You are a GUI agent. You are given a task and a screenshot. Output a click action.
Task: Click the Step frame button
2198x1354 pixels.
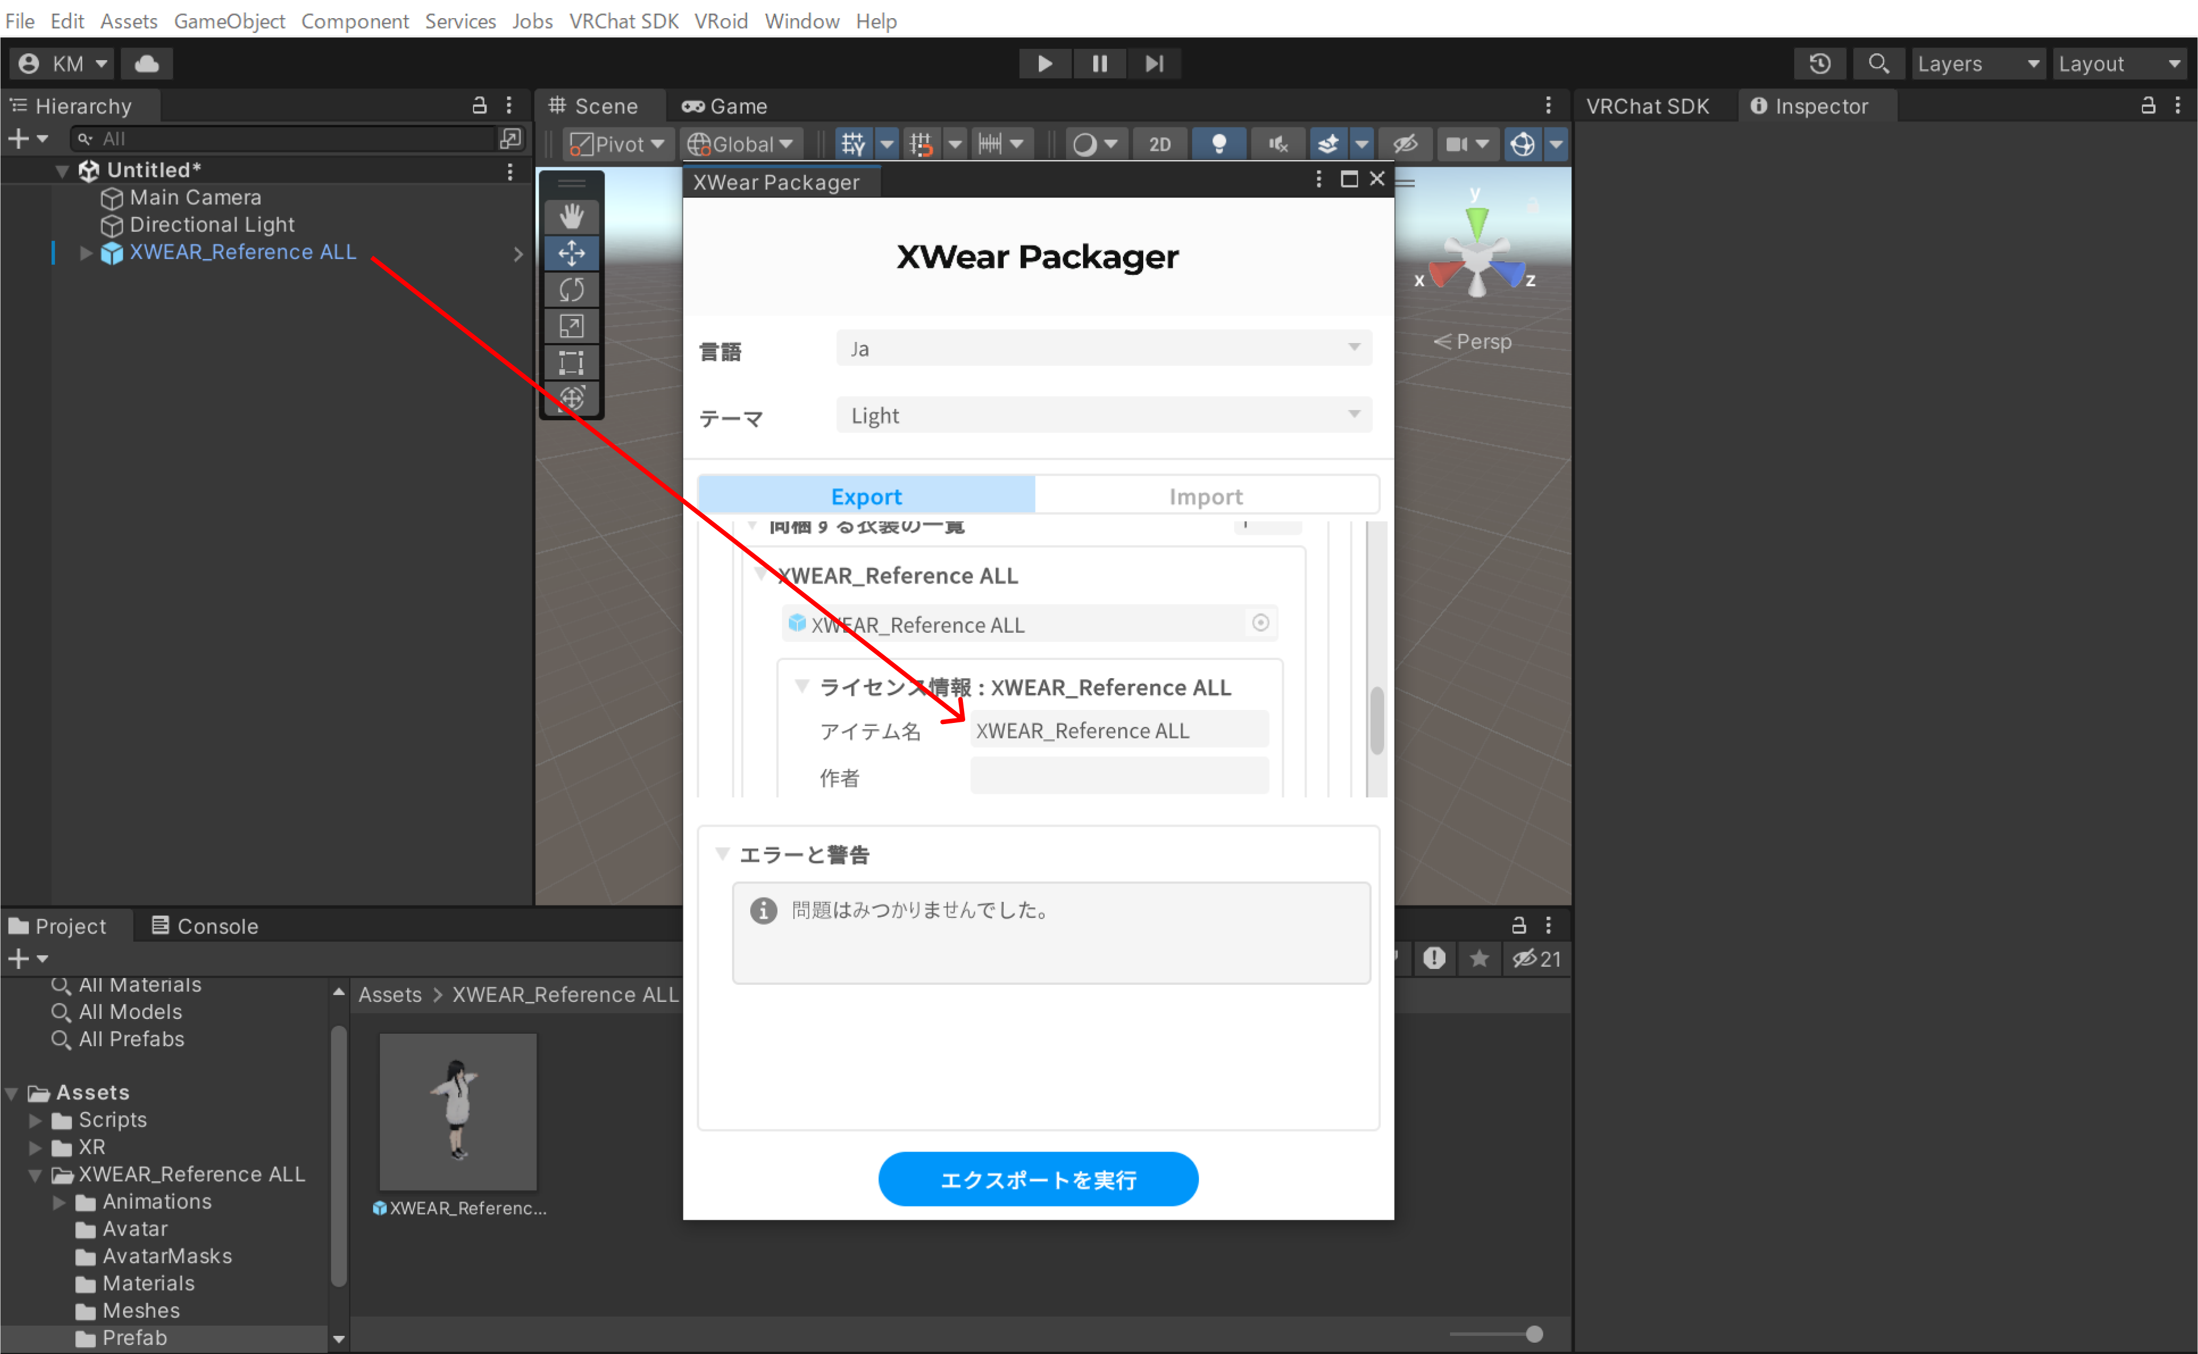pyautogui.click(x=1153, y=64)
